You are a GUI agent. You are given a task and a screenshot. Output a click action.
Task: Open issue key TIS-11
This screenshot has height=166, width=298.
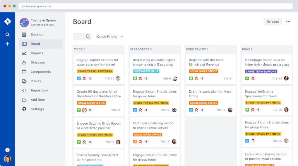[x=228, y=78]
